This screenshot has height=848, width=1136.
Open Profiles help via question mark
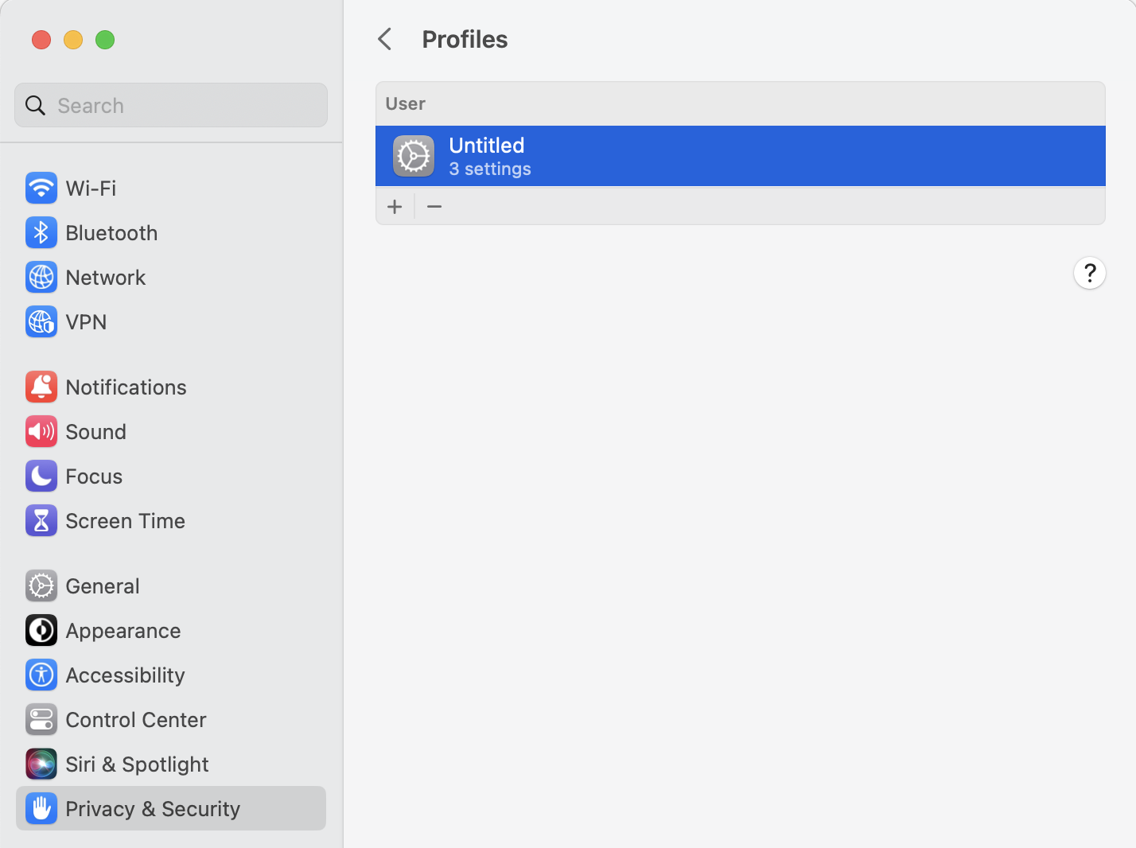[1090, 273]
